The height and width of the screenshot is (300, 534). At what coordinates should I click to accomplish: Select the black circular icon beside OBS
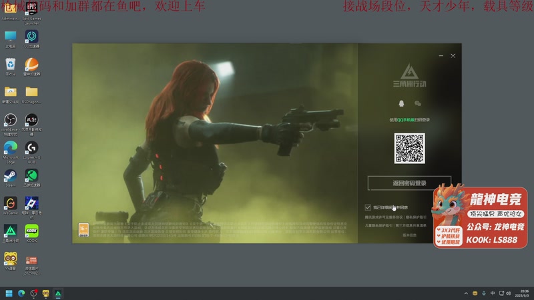pyautogui.click(x=31, y=125)
